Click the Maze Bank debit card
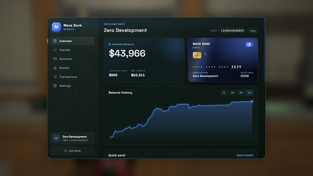Image resolution: width=313 pixels, height=176 pixels. tap(223, 60)
